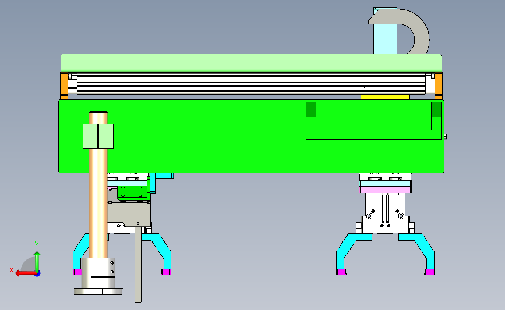Select the left orange end bracket
505x310 pixels.
pyautogui.click(x=64, y=86)
